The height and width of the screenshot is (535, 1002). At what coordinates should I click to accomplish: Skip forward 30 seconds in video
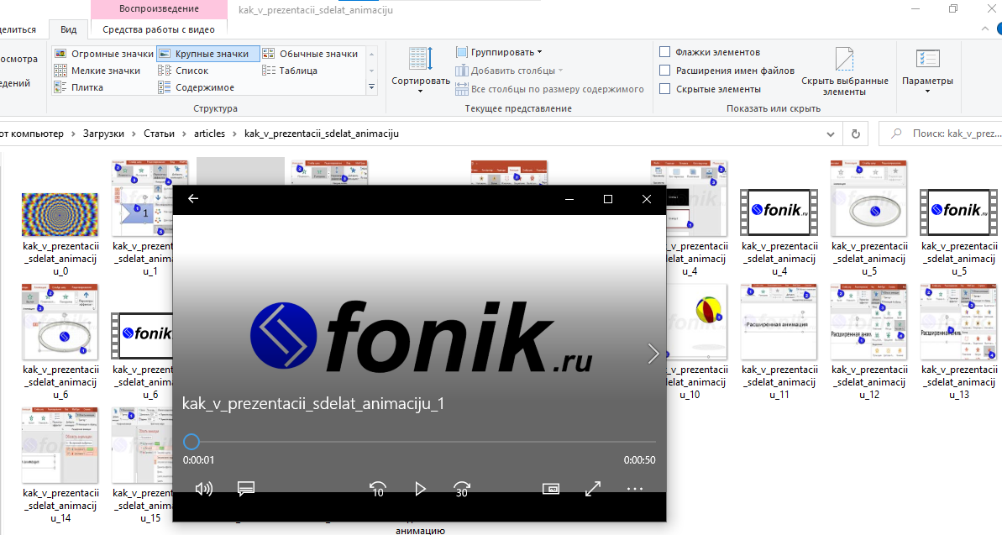[462, 489]
